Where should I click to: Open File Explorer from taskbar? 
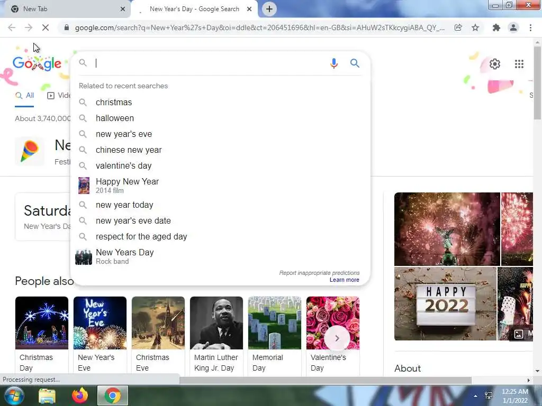[x=47, y=396]
